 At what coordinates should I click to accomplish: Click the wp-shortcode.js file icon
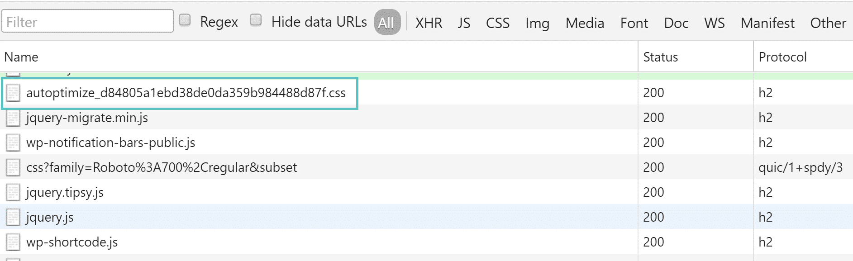pyautogui.click(x=13, y=242)
